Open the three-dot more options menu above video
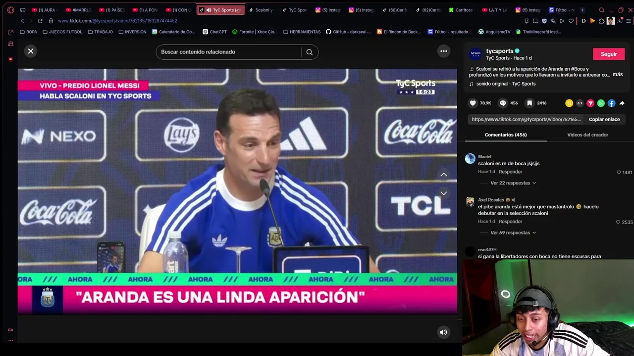This screenshot has width=634, height=356. pos(444,51)
